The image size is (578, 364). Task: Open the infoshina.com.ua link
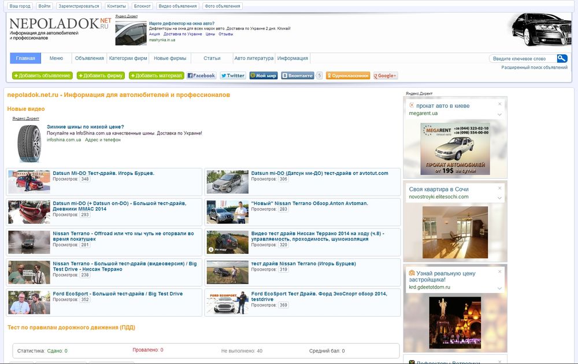(x=64, y=140)
